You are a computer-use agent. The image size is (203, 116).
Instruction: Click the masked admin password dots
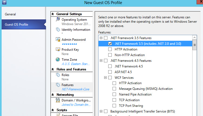pyautogui.click(x=69, y=44)
